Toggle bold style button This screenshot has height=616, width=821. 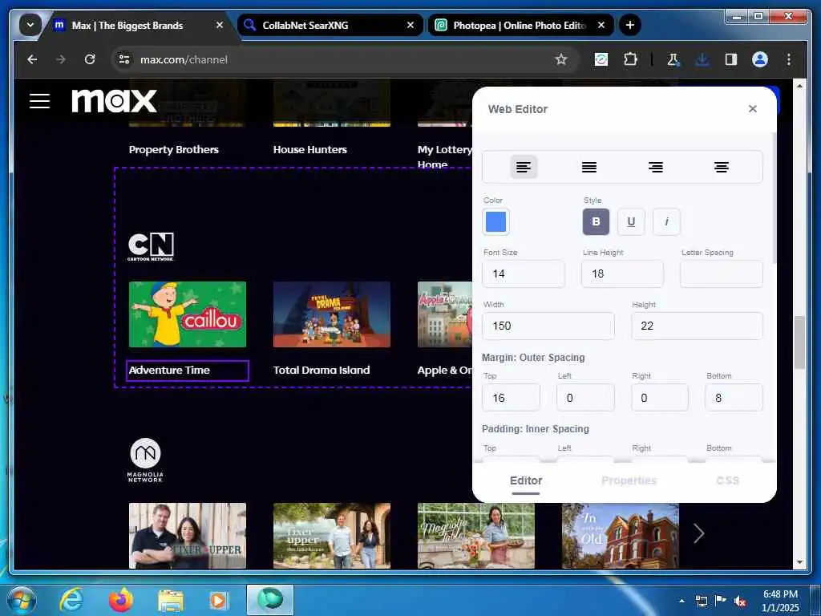click(596, 221)
